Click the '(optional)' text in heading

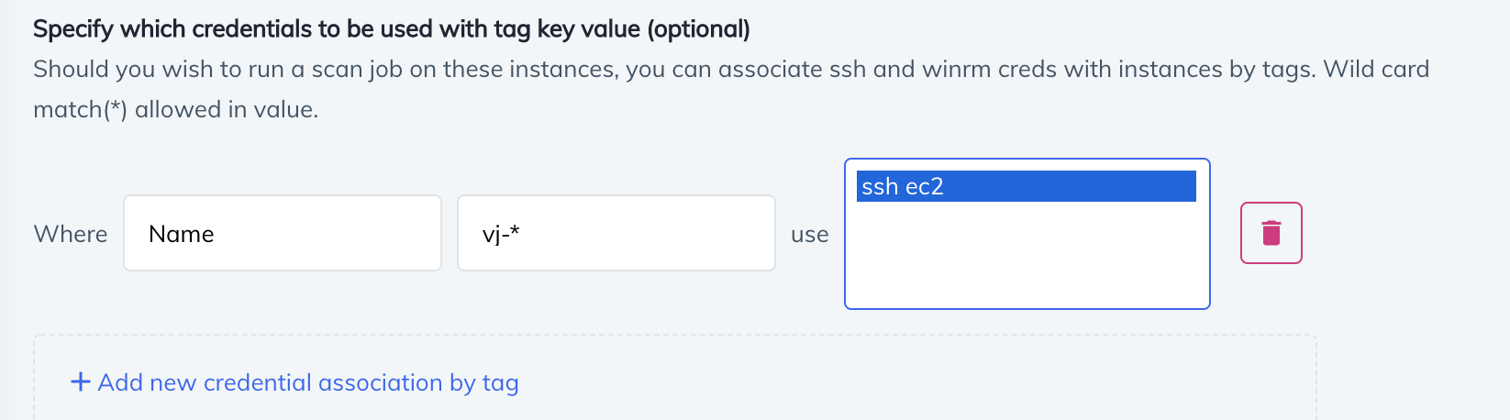(x=698, y=29)
